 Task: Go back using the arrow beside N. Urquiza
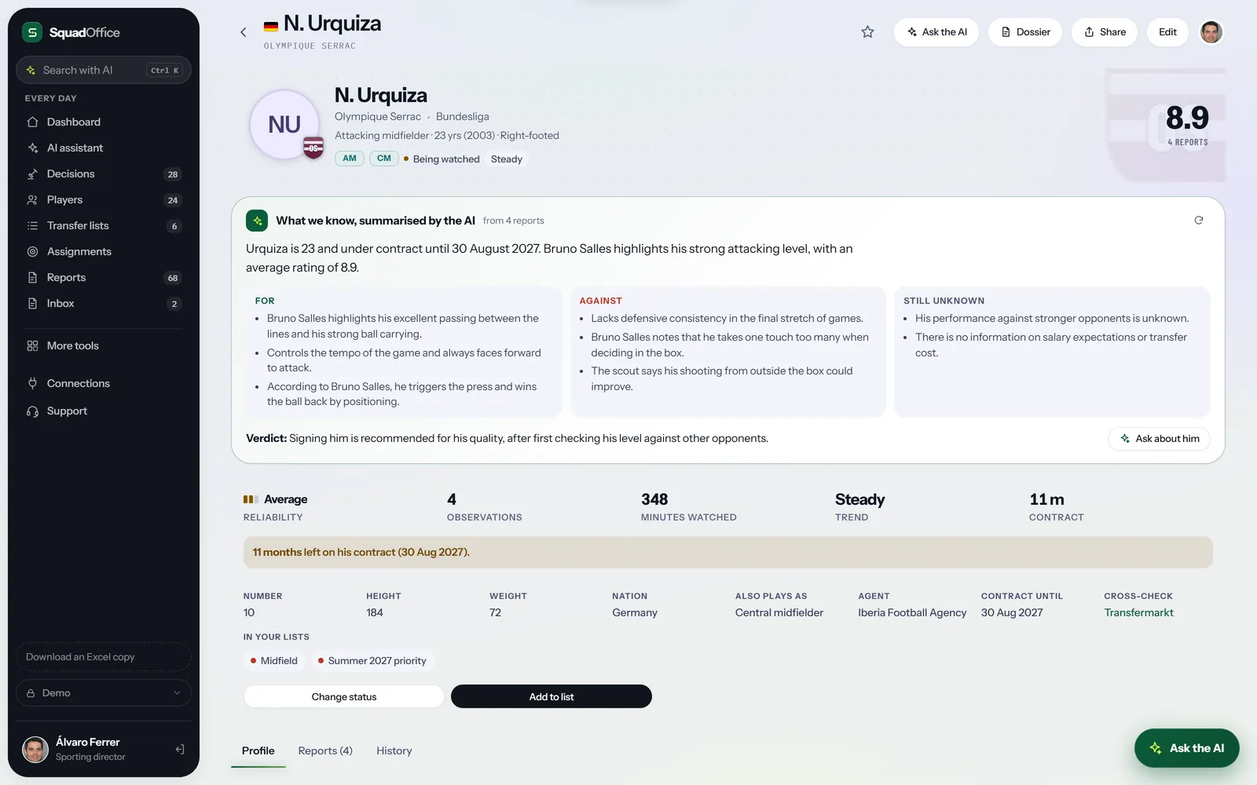coord(244,32)
